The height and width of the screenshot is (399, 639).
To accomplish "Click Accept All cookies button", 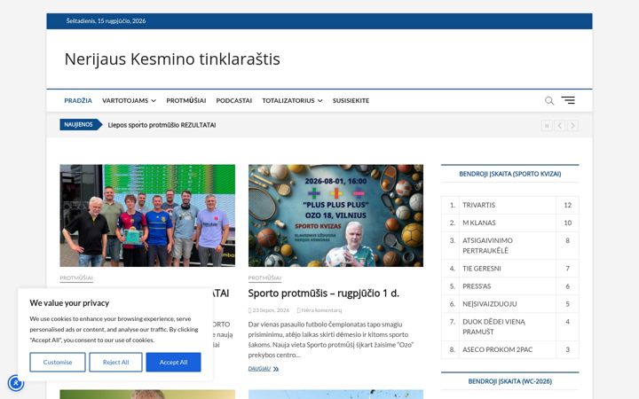I will click(x=174, y=362).
